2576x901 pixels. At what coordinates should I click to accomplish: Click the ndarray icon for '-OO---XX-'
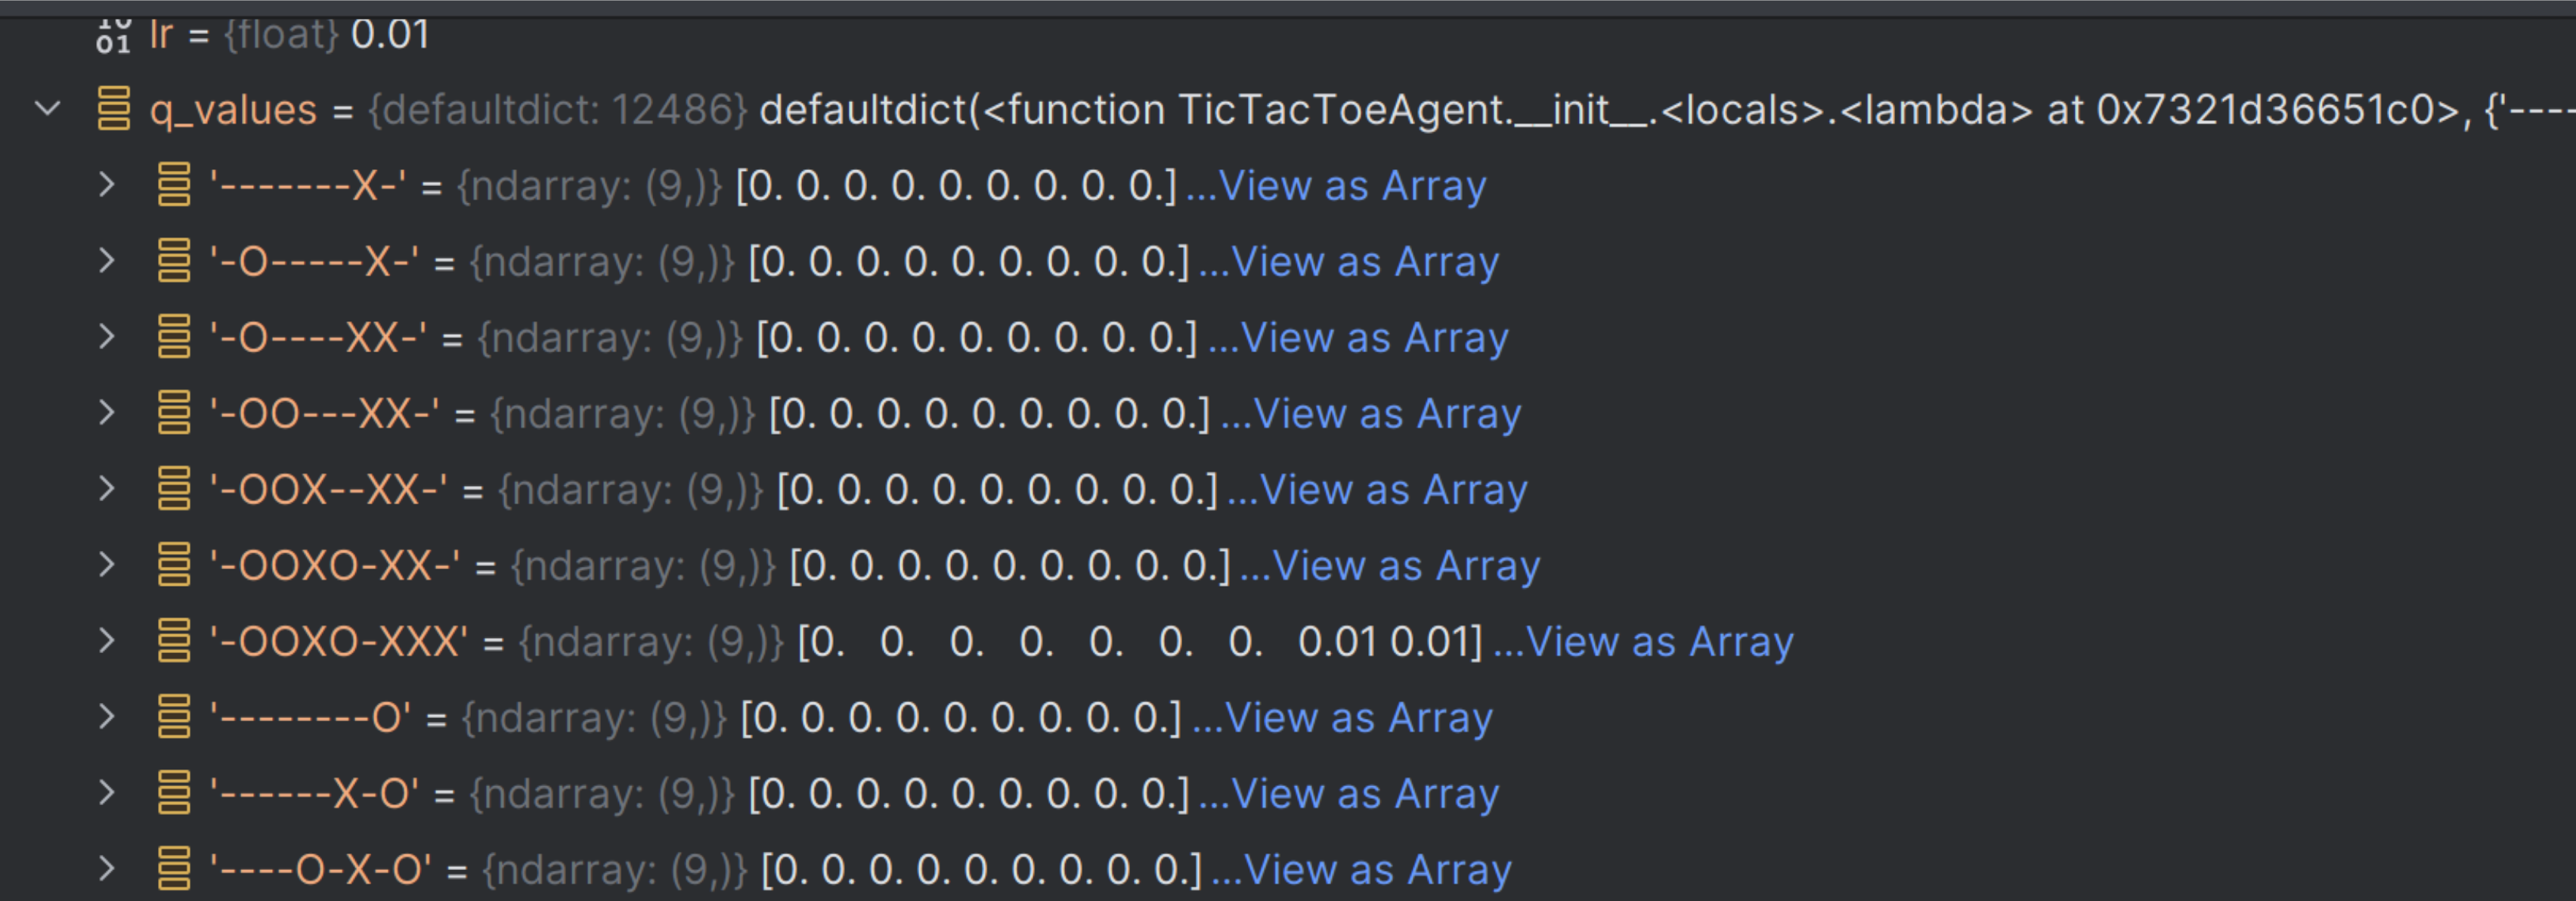[x=174, y=413]
